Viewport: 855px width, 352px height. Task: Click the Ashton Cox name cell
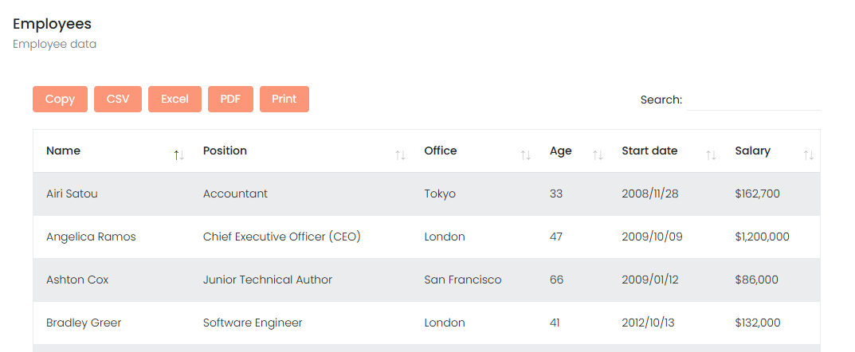tap(77, 280)
